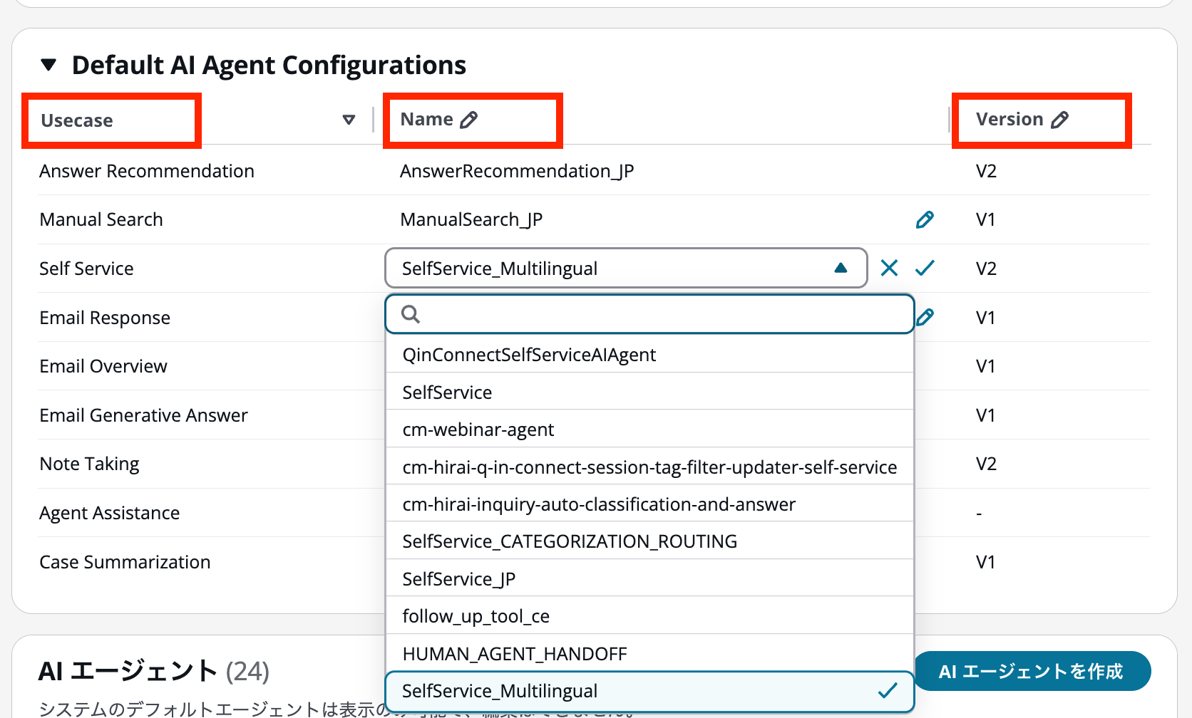Choose cm-hirai-inquiry-auto-classification-and-answer option
Screen dimensions: 1192x718
coord(598,504)
